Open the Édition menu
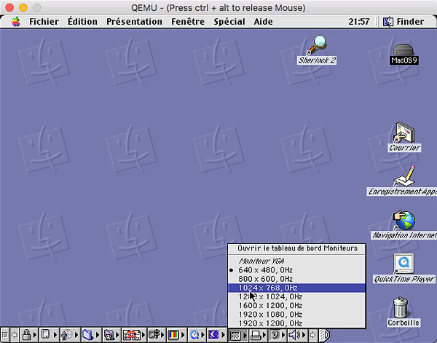437x343 pixels. point(82,22)
